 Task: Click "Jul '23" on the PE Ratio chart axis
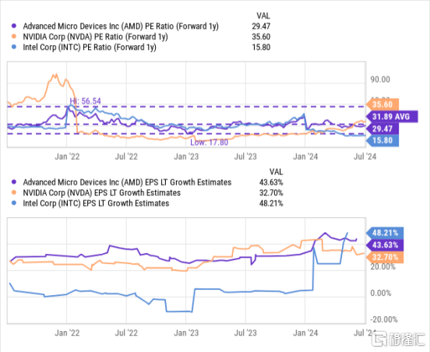[x=245, y=157]
